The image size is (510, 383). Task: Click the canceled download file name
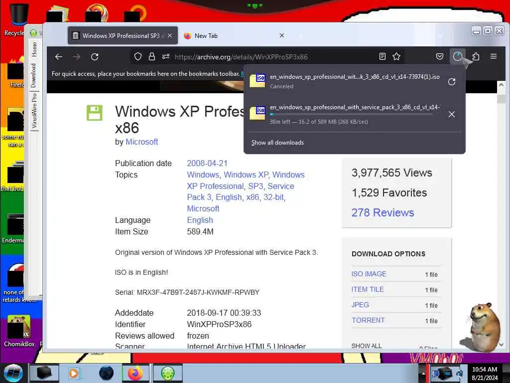[355, 77]
